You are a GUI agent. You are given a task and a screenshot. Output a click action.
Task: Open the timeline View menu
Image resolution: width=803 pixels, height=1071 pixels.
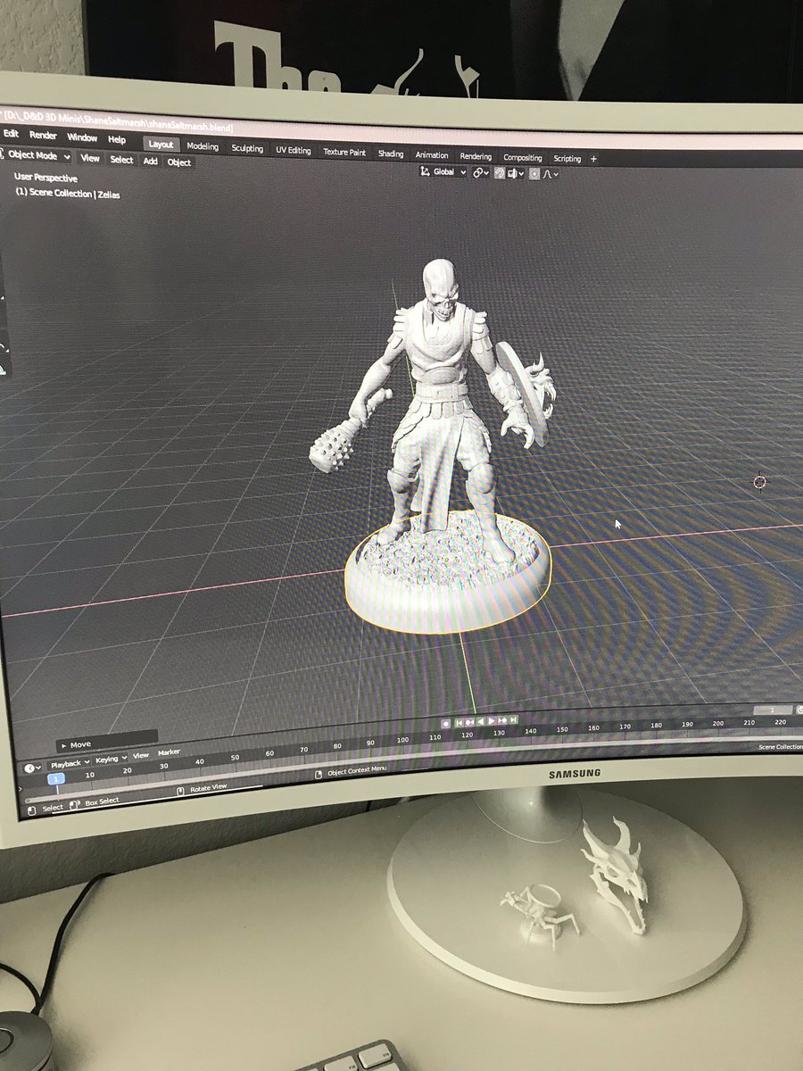coord(141,756)
